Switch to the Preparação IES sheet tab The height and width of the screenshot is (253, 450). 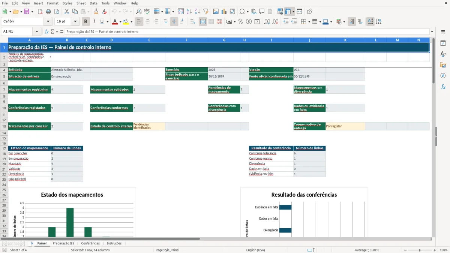pos(63,243)
